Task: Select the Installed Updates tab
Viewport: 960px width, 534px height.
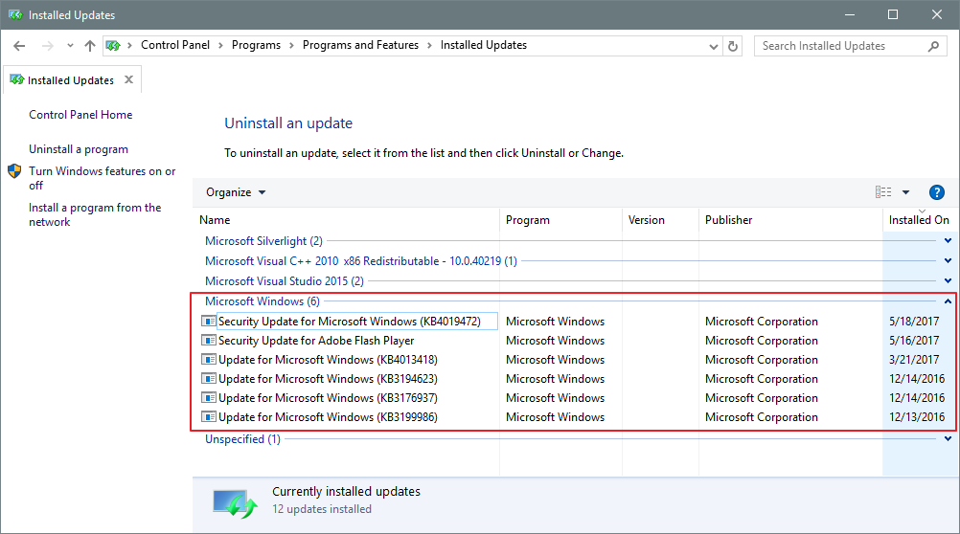Action: 72,80
